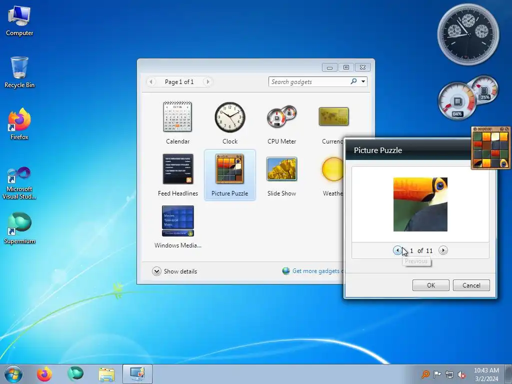Screen dimensions: 512x384
Task: Minimize the gadget gallery window
Action: [330, 67]
